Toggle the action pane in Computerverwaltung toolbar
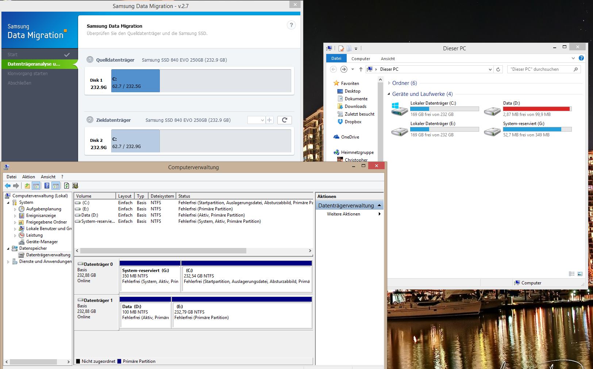The width and height of the screenshot is (593, 369). coord(55,186)
